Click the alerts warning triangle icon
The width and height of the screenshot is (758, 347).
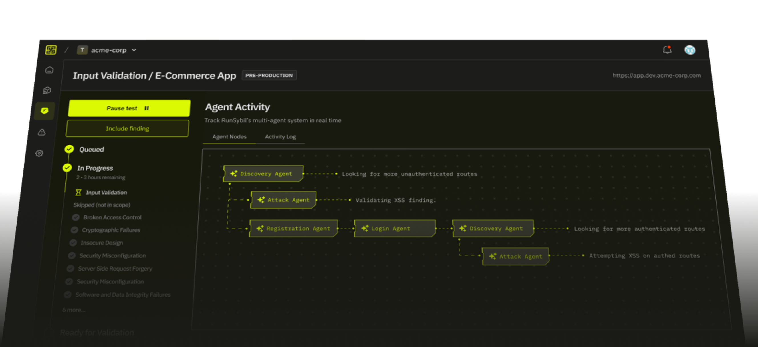pos(41,132)
